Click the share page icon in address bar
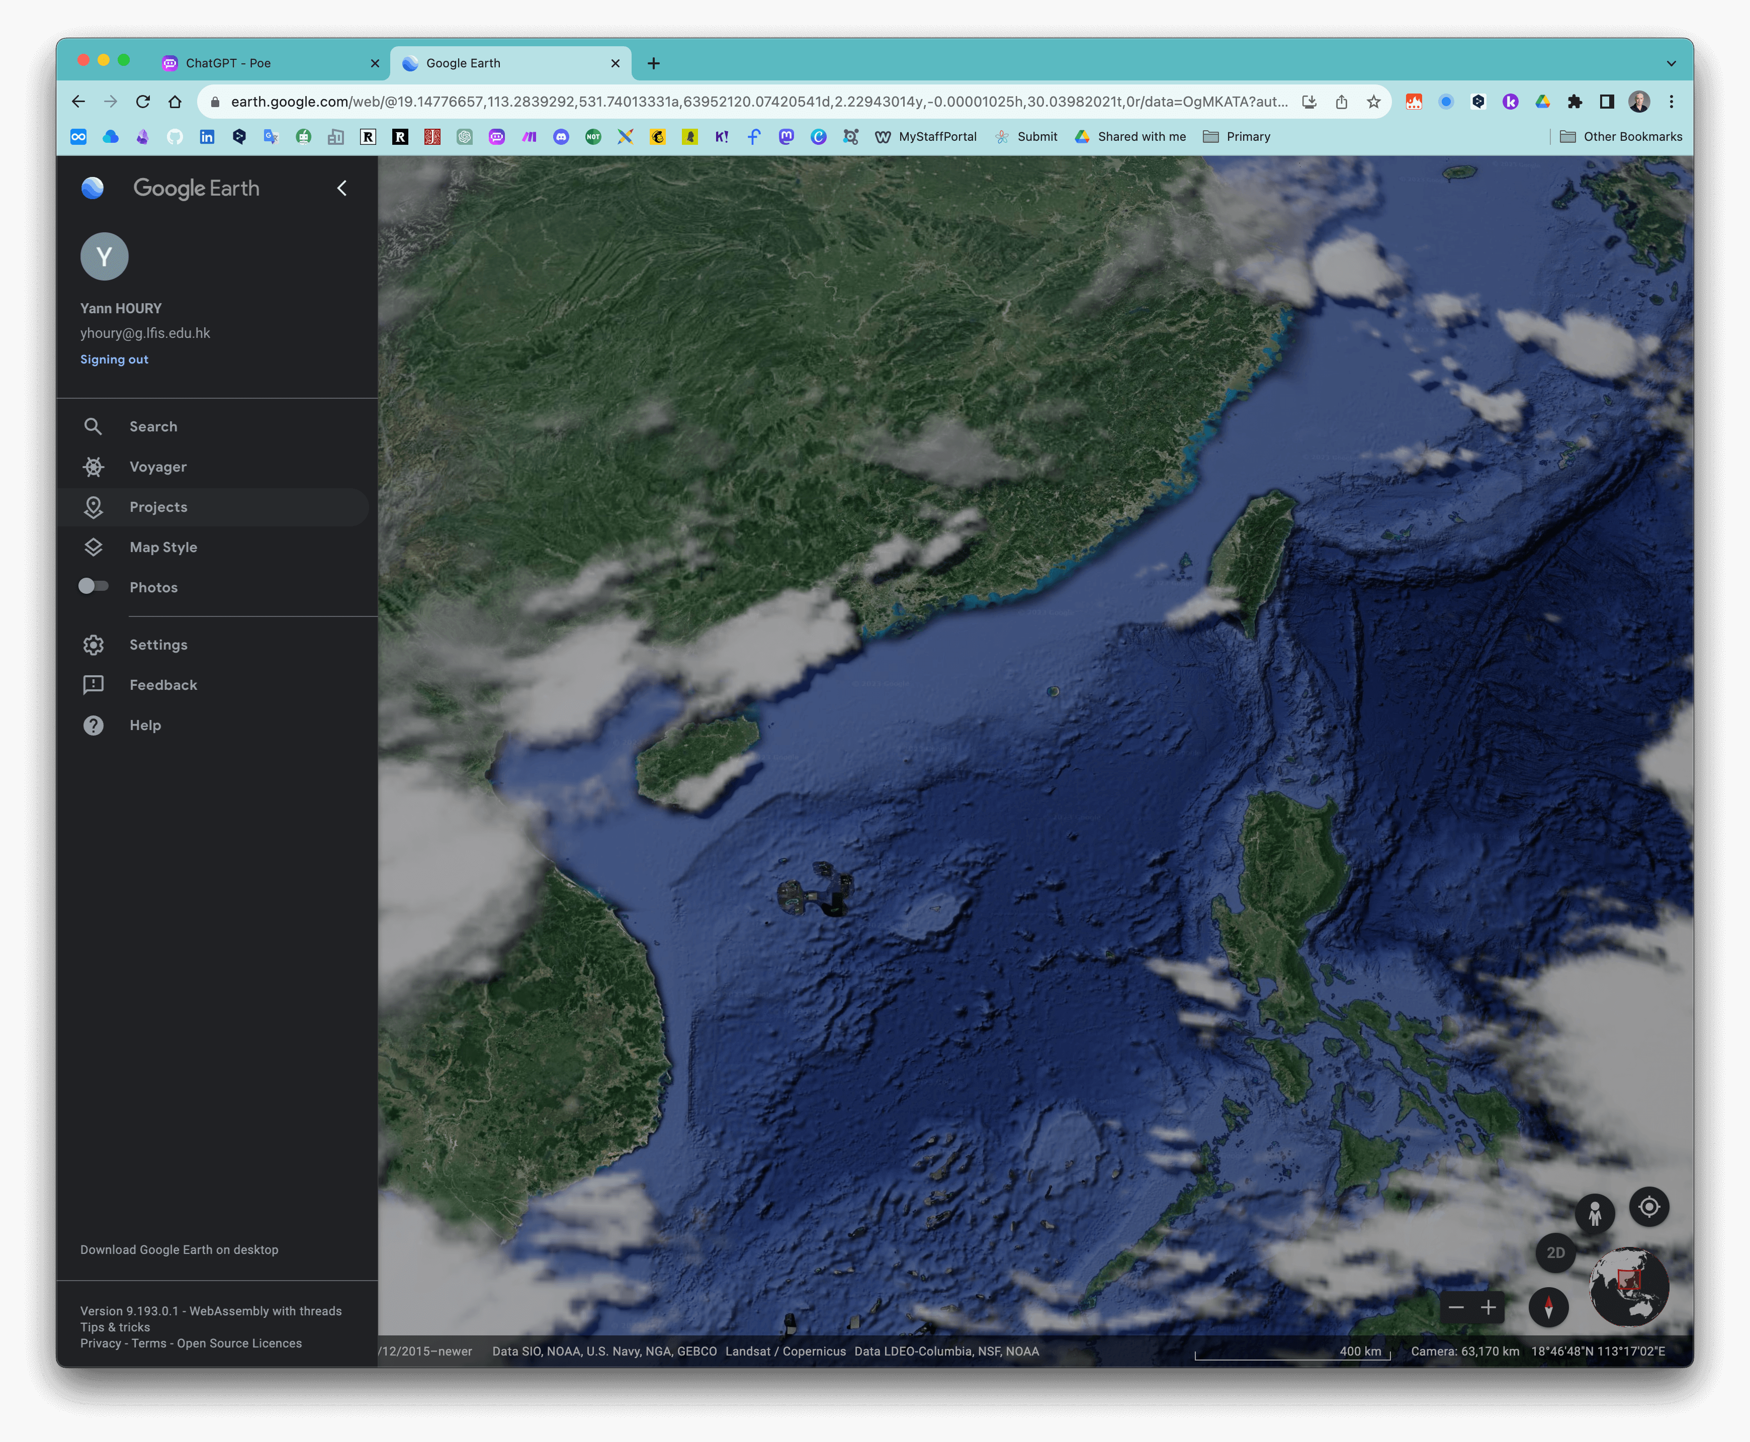Viewport: 1750px width, 1442px height. click(1341, 102)
